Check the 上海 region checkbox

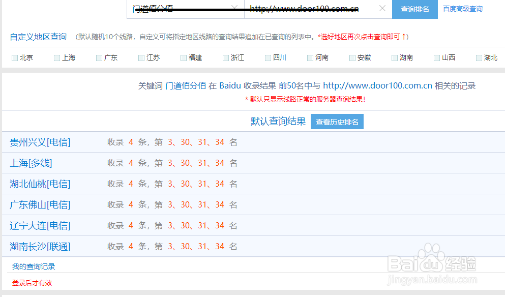(56, 58)
